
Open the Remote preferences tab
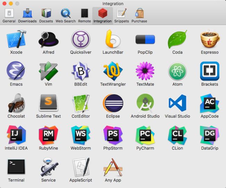coord(84,16)
